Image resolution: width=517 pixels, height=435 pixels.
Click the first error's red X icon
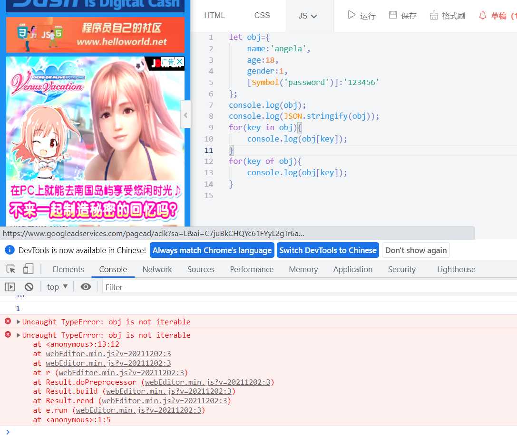[8, 321]
